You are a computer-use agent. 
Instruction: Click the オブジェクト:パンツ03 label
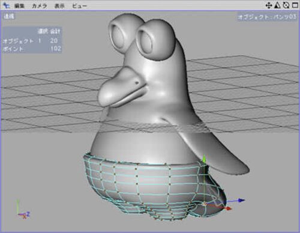267,17
